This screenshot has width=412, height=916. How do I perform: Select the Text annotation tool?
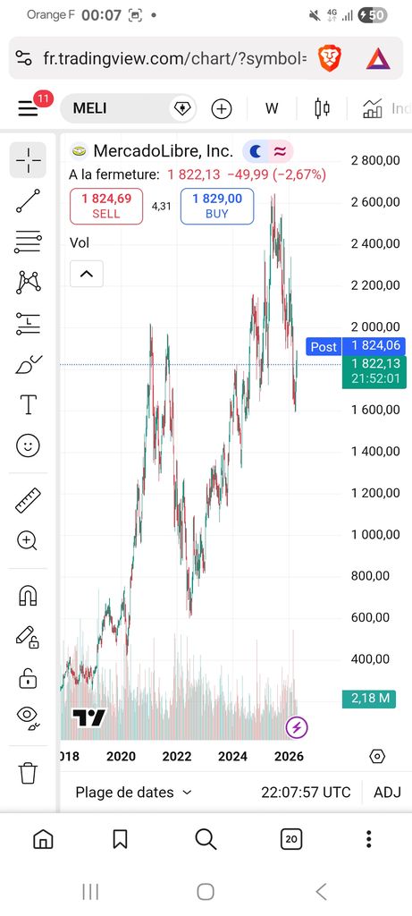[28, 405]
